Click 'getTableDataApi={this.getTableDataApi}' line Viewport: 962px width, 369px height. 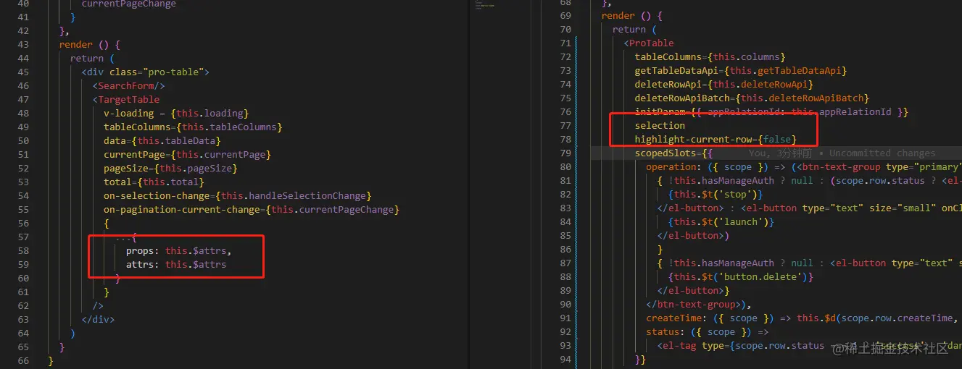coord(741,71)
